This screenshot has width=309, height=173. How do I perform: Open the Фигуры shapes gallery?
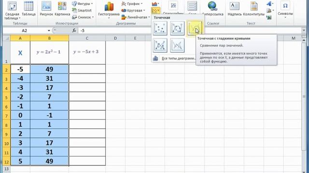(83, 4)
